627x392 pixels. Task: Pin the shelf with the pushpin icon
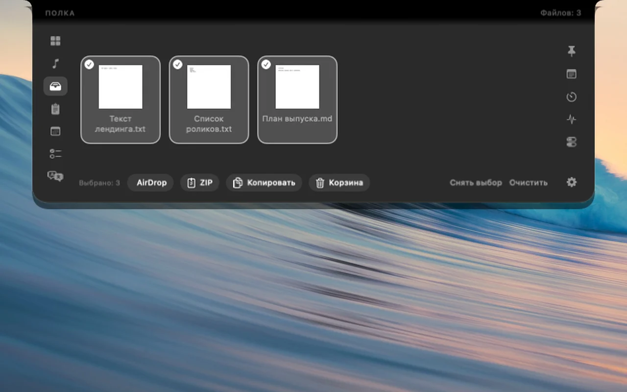point(571,51)
